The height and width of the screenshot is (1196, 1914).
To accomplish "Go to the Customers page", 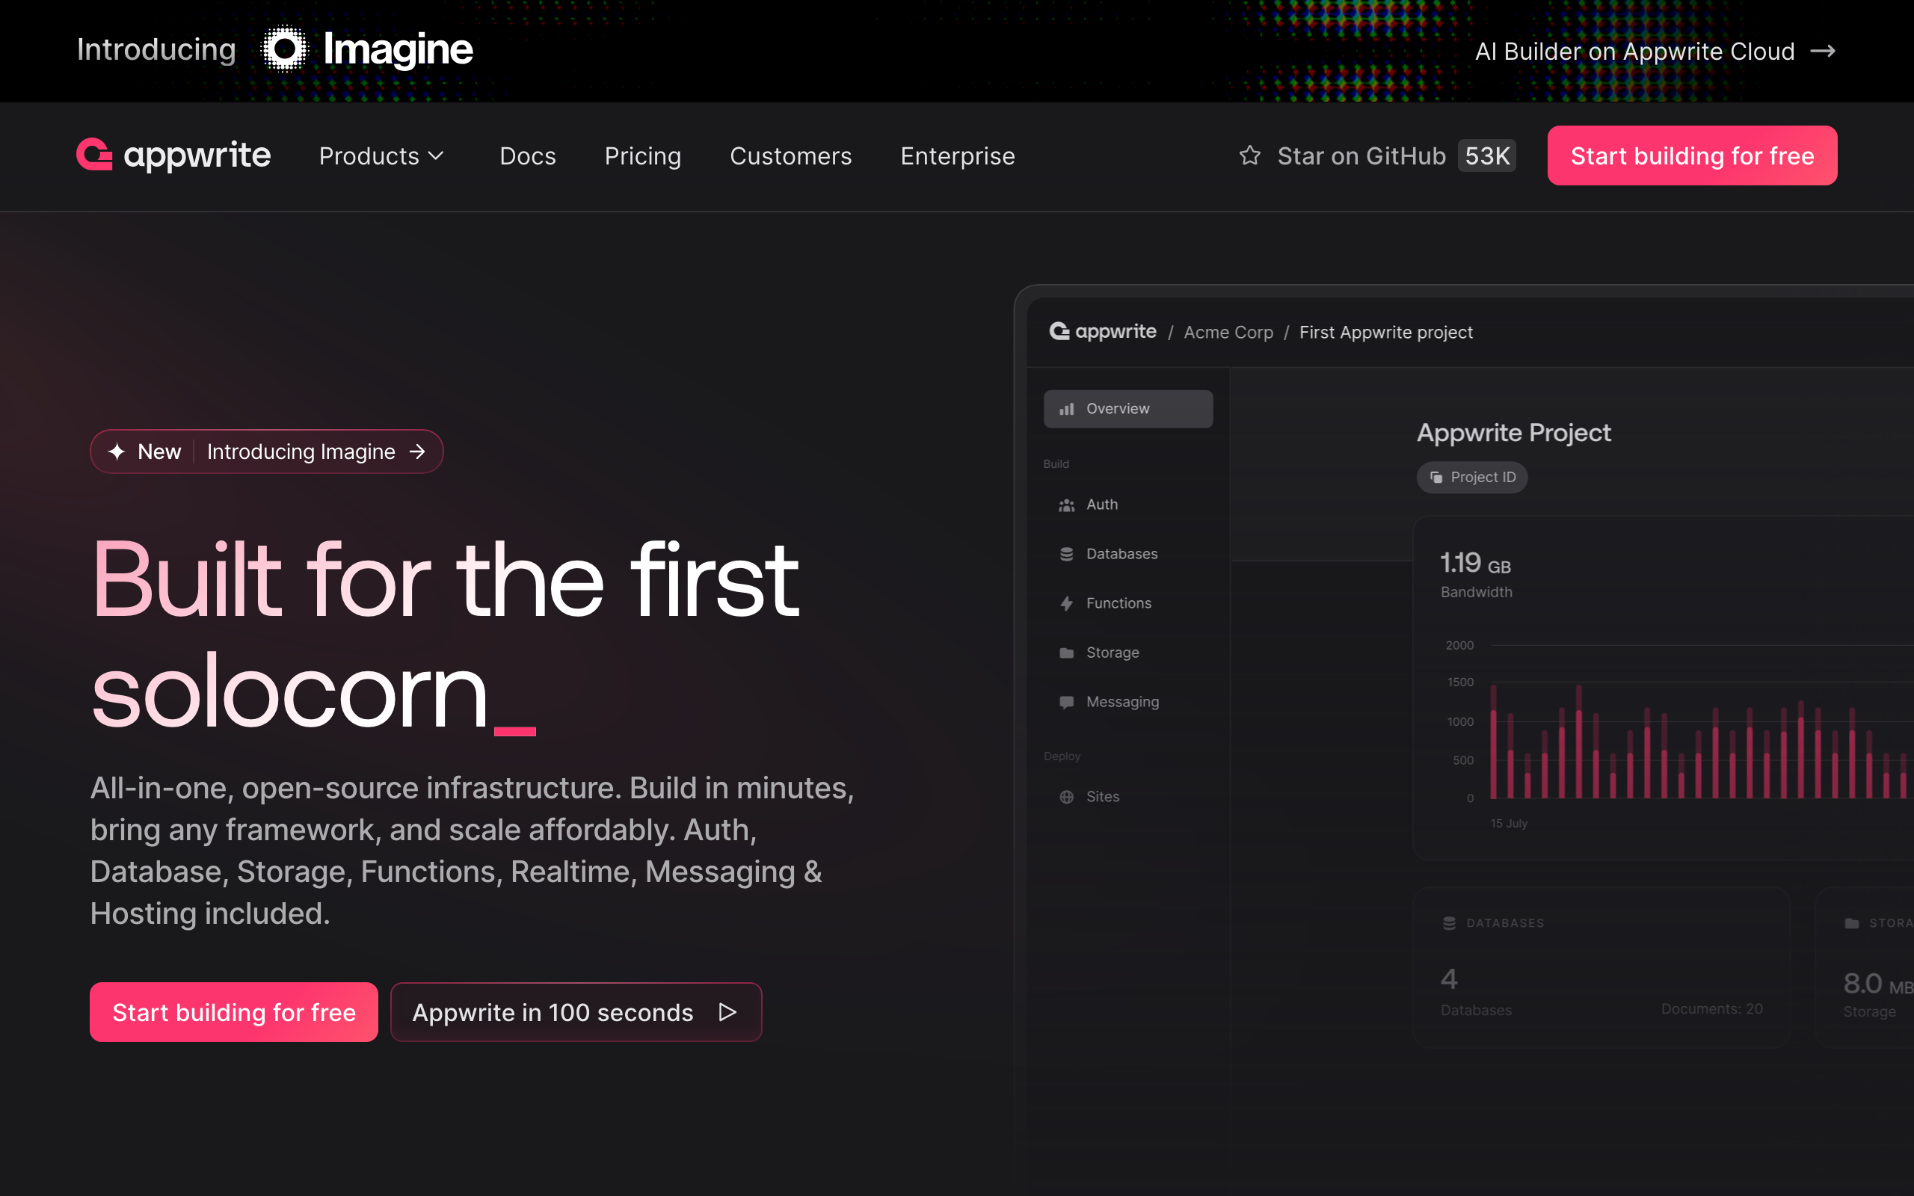I will 790,155.
